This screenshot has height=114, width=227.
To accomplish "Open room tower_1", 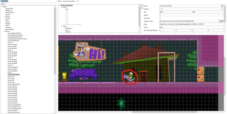I will tap(10, 73).
